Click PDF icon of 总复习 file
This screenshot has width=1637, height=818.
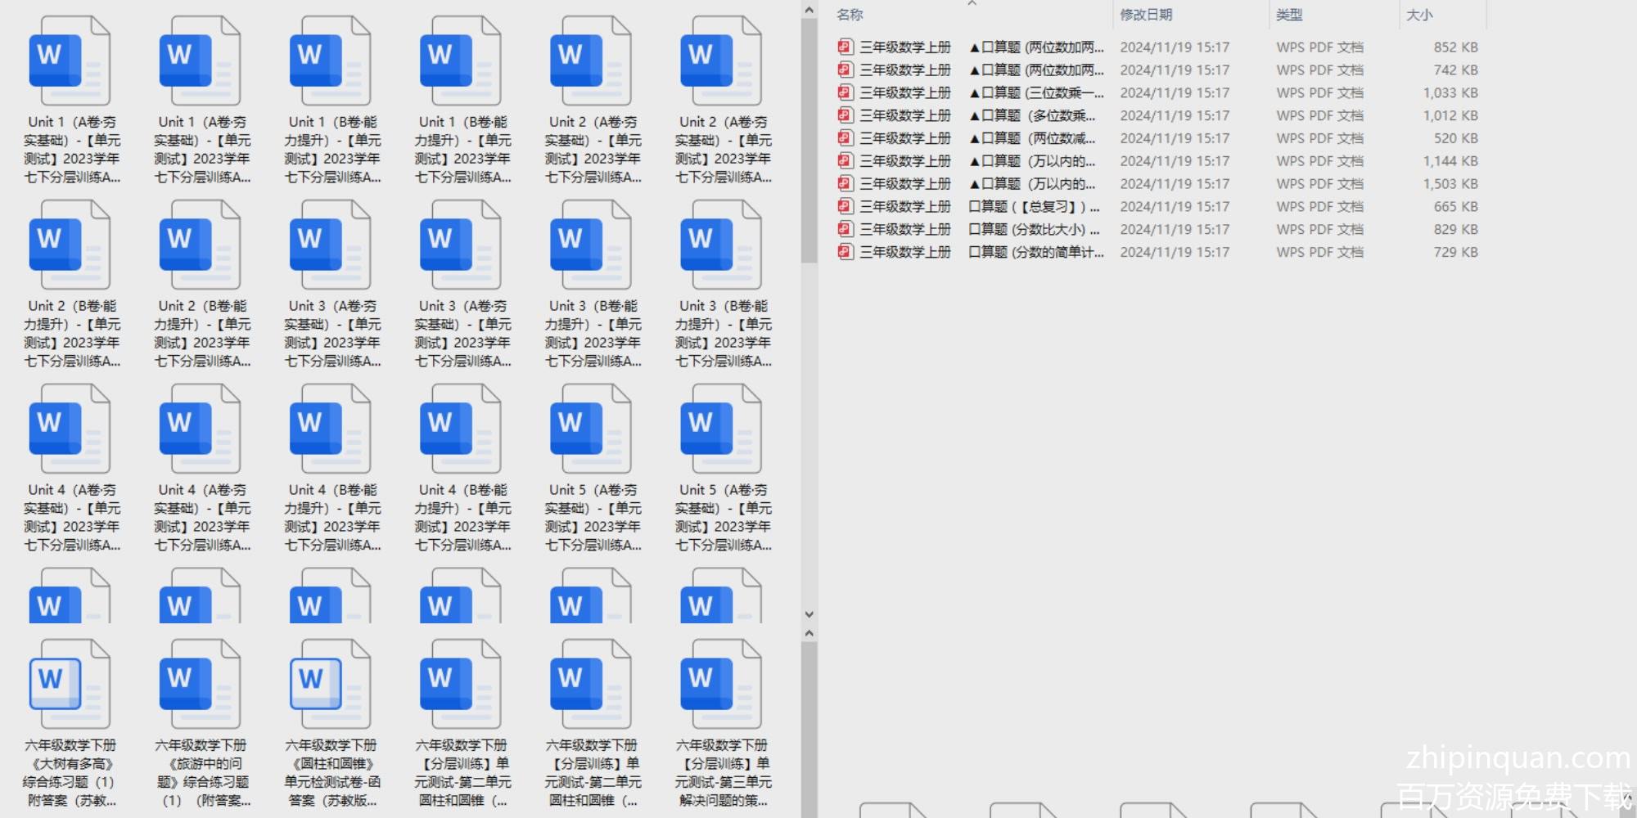(845, 206)
